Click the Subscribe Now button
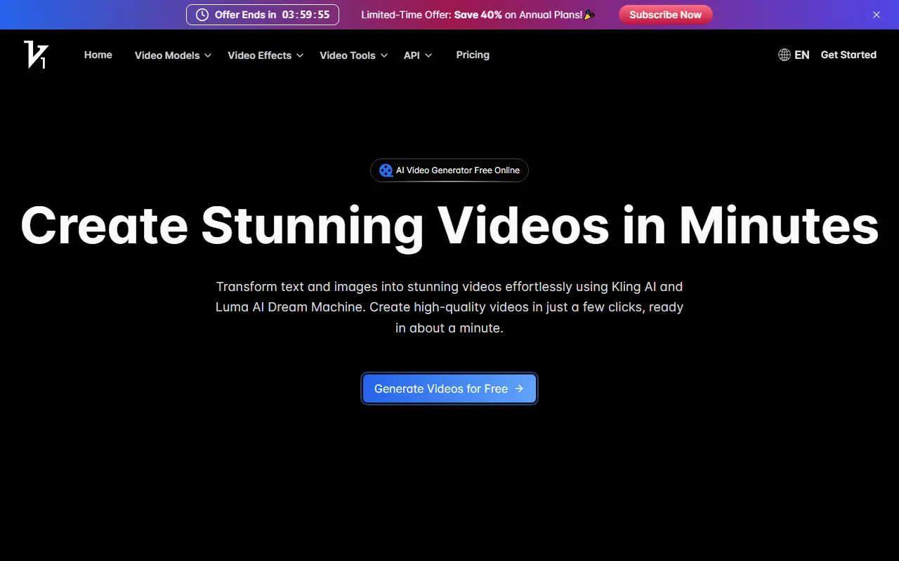This screenshot has width=899, height=561. pos(665,14)
